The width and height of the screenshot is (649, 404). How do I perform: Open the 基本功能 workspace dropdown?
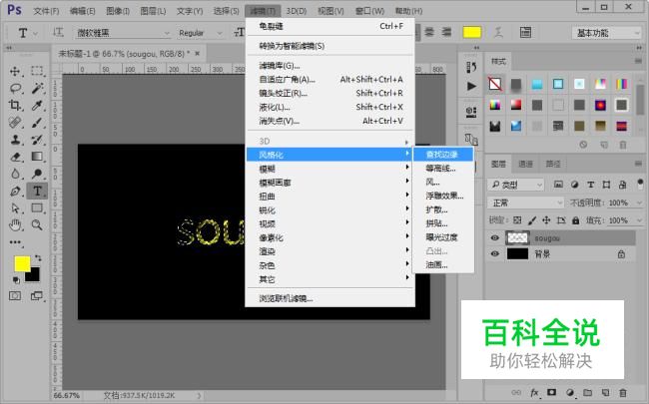click(607, 33)
